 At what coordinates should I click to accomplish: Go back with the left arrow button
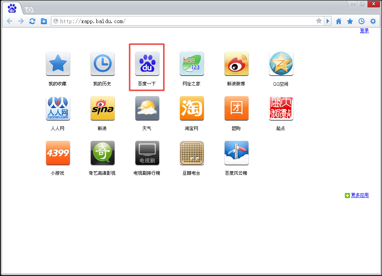[10, 21]
